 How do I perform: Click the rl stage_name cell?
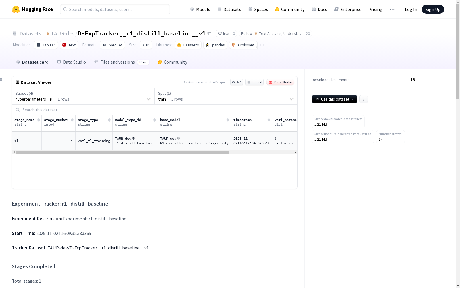point(27,141)
